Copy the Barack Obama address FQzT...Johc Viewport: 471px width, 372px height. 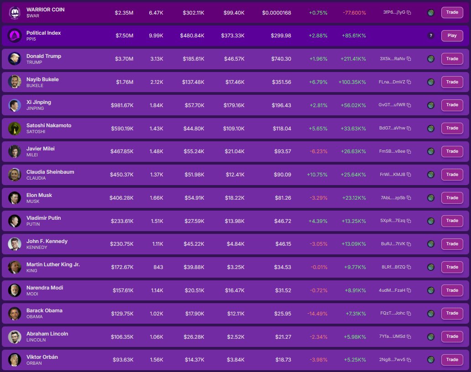point(409,313)
